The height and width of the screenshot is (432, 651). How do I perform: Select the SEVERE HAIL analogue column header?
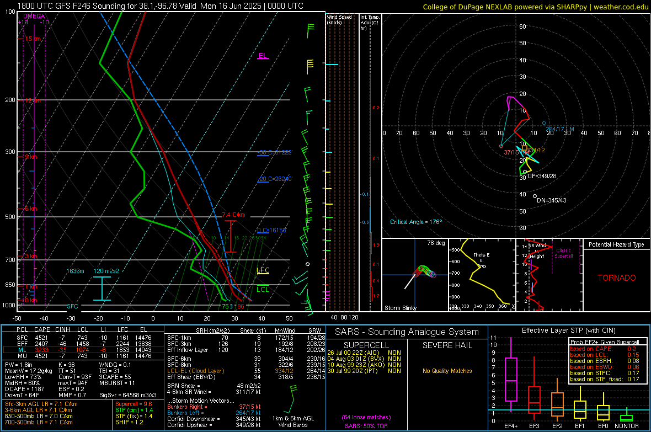tap(447, 345)
